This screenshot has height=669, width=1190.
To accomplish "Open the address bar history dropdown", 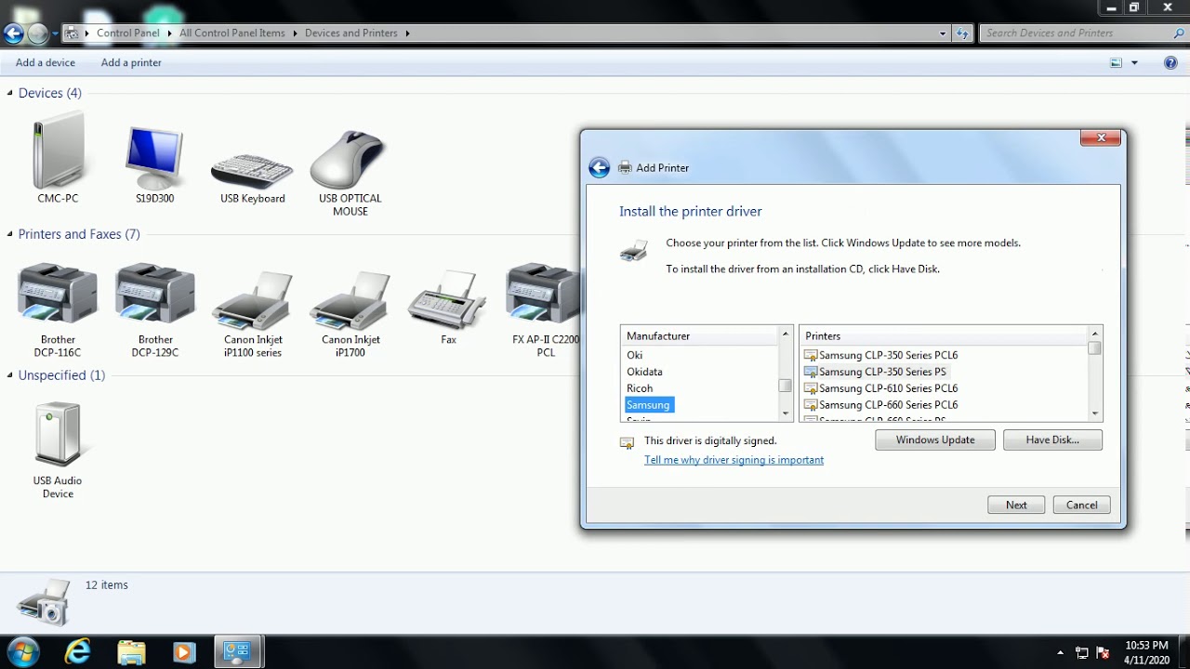I will pyautogui.click(x=944, y=33).
